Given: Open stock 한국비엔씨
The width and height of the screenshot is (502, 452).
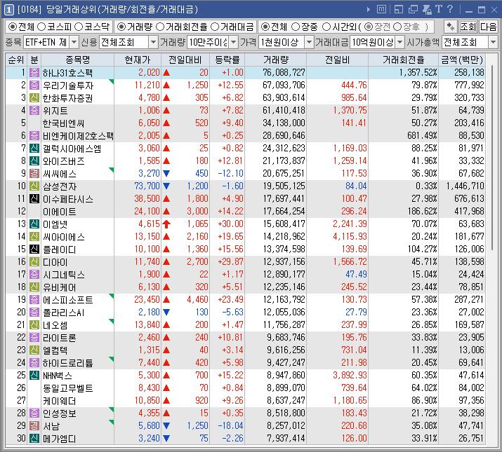Looking at the screenshot, I should tap(63, 123).
